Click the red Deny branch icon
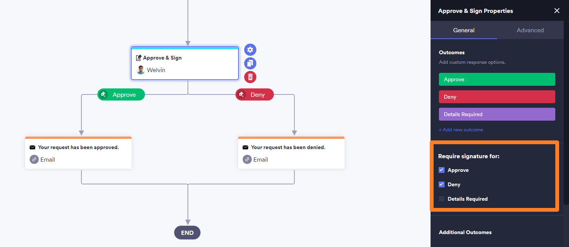The image size is (569, 247). coord(242,94)
